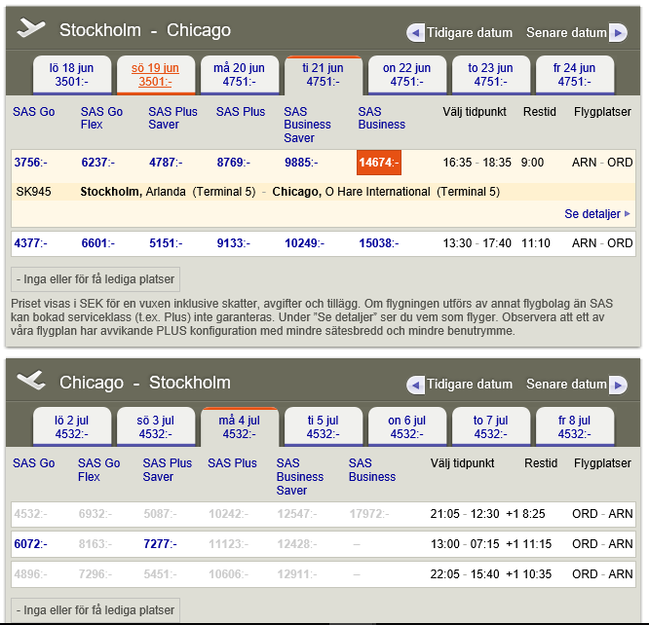Click the 13:30 - 17:40 outbound flight row
The width and height of the screenshot is (649, 625).
[476, 243]
